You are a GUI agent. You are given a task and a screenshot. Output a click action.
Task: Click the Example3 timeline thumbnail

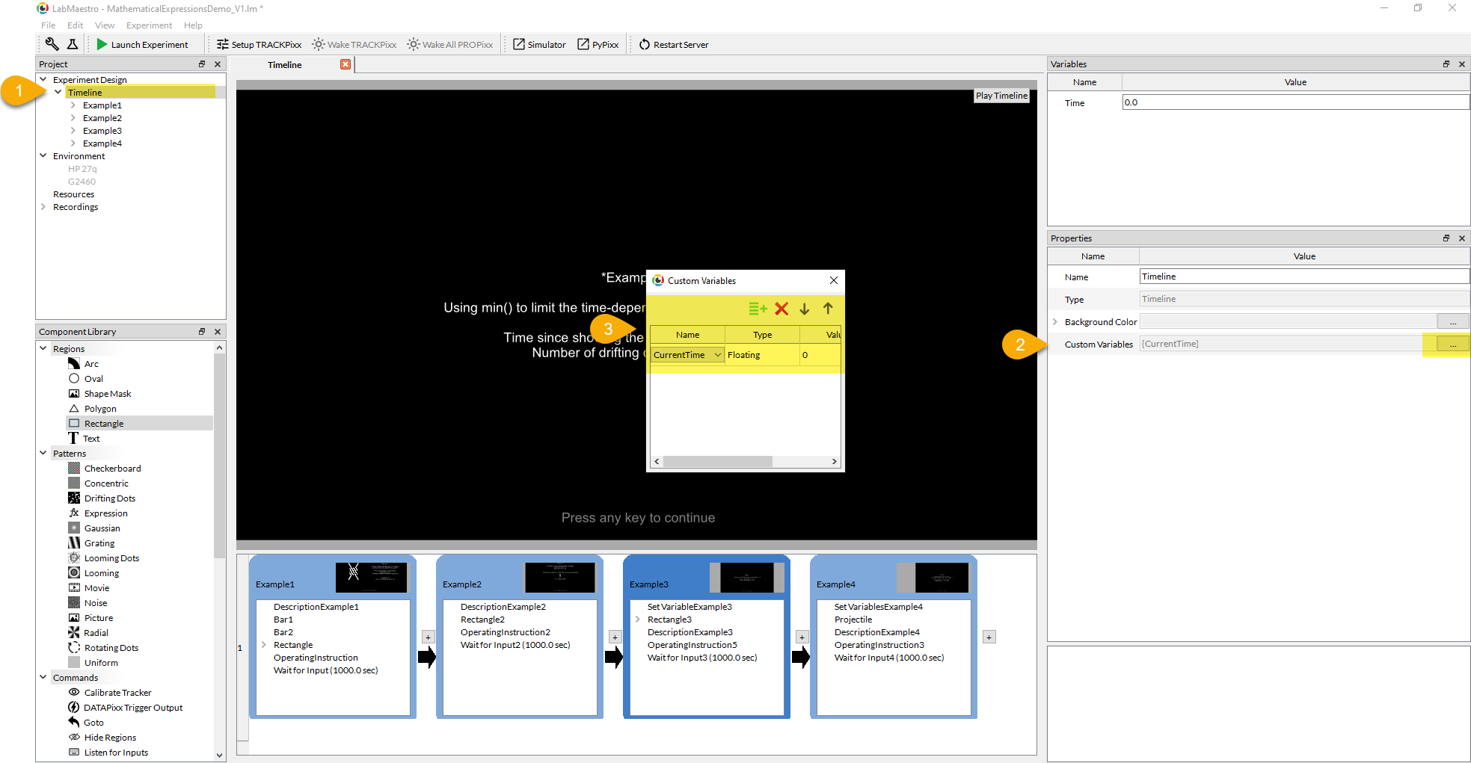tap(746, 578)
